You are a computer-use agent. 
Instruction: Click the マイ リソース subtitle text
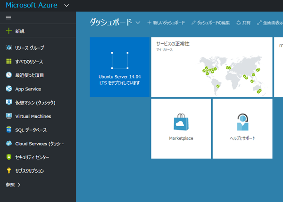click(x=165, y=49)
